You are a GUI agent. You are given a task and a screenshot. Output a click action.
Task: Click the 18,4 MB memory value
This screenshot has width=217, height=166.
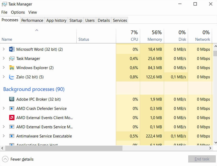(x=155, y=49)
